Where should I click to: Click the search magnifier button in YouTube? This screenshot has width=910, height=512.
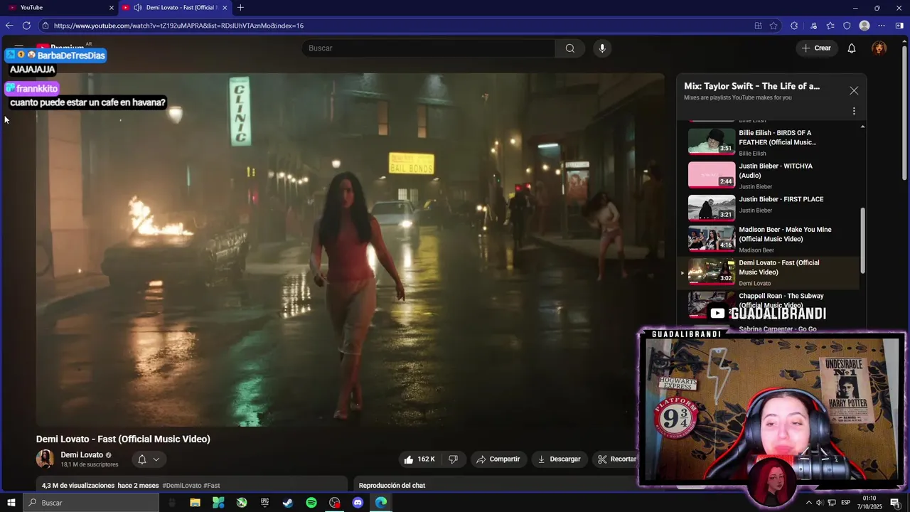569,48
